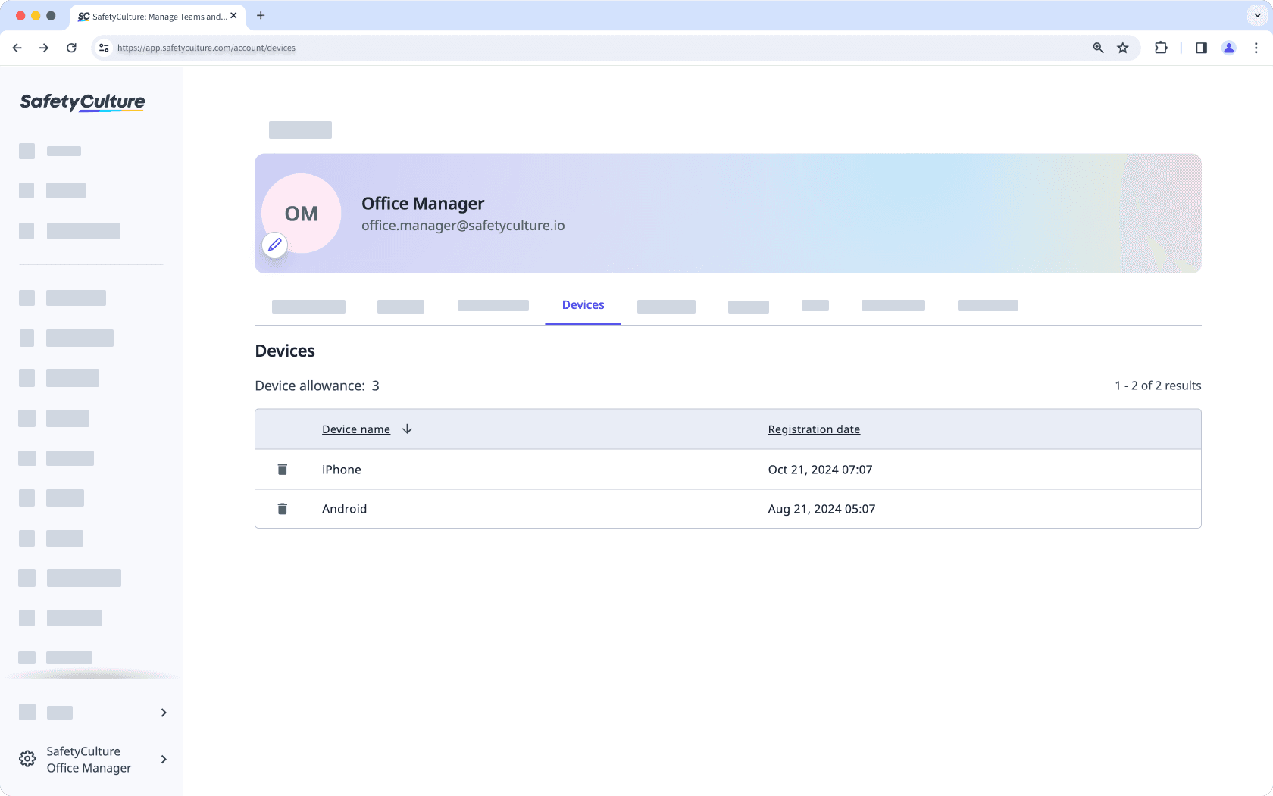Switch to the Devices tab
The image size is (1273, 796).
click(x=582, y=304)
